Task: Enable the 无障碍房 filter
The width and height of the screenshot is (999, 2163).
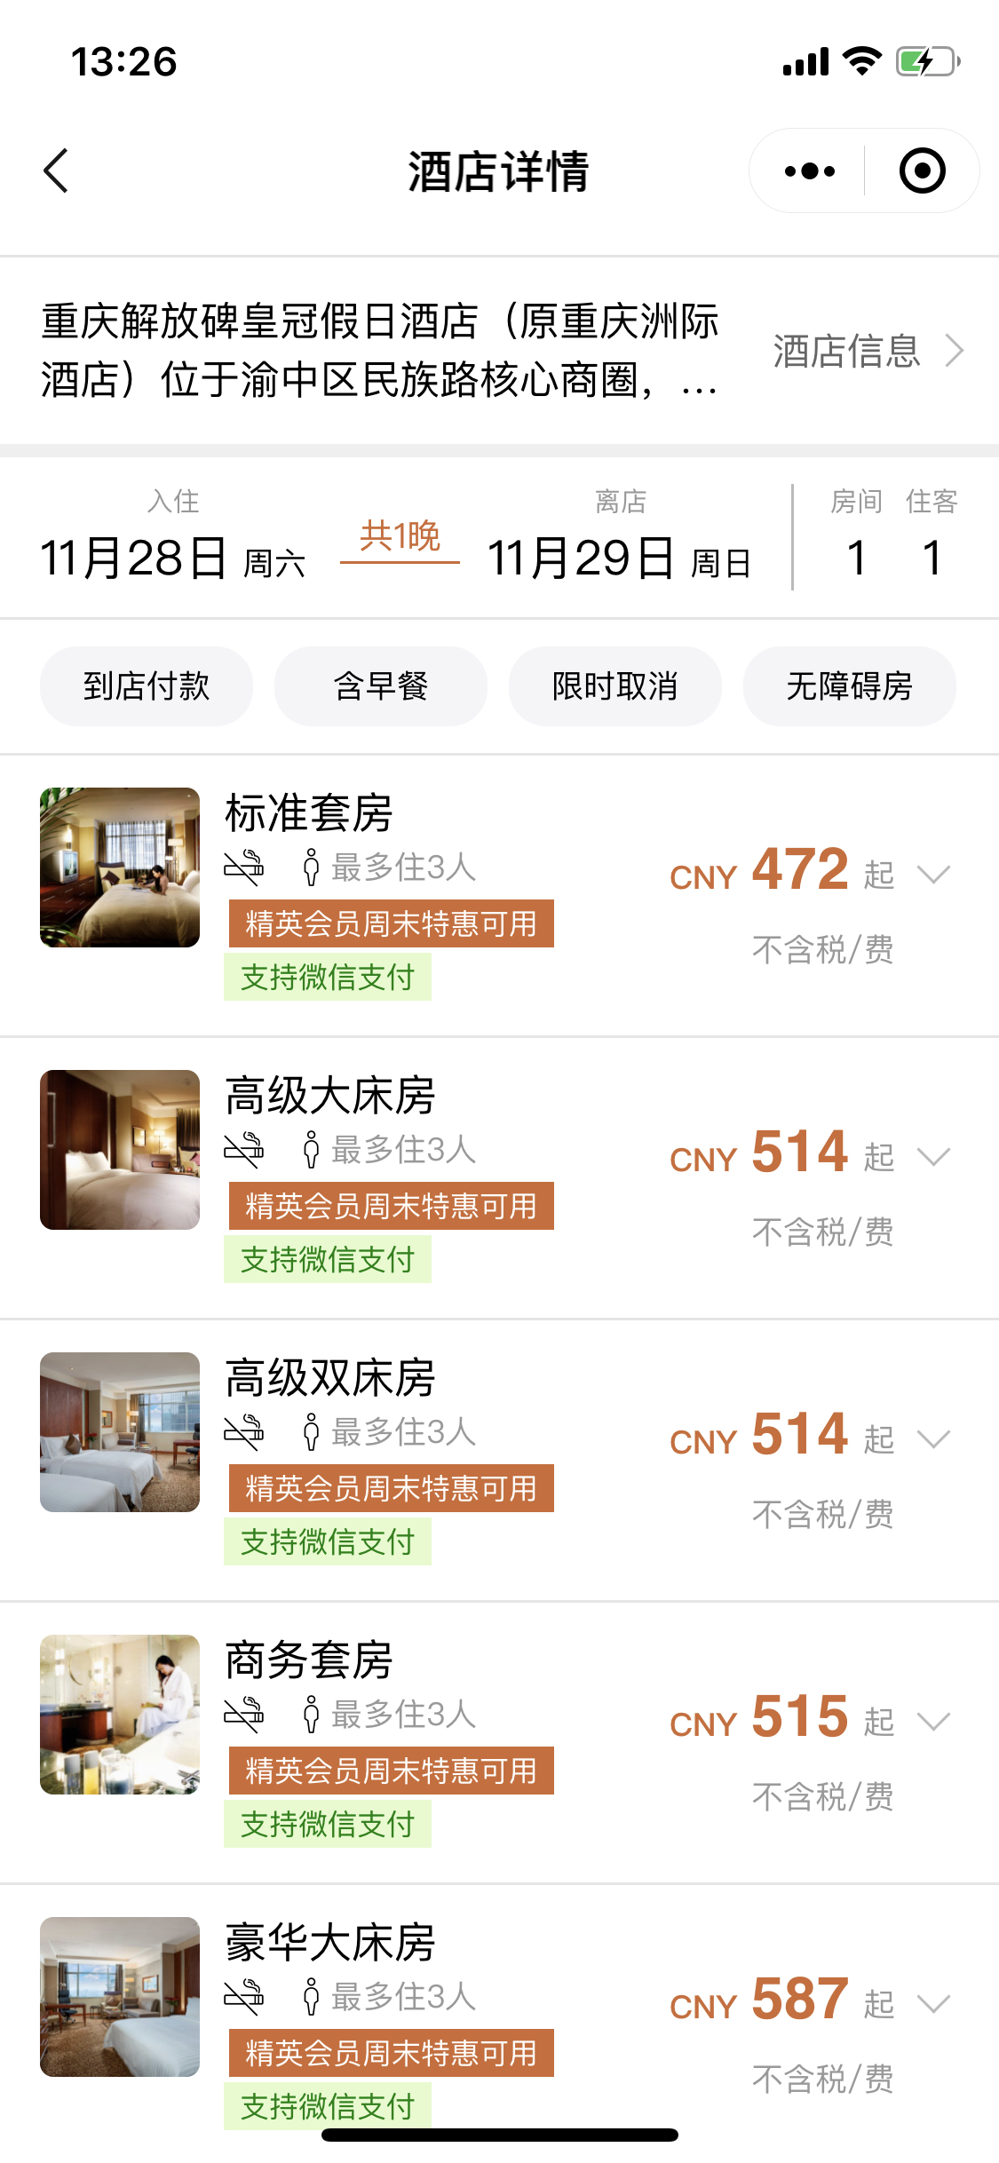Action: coord(850,686)
